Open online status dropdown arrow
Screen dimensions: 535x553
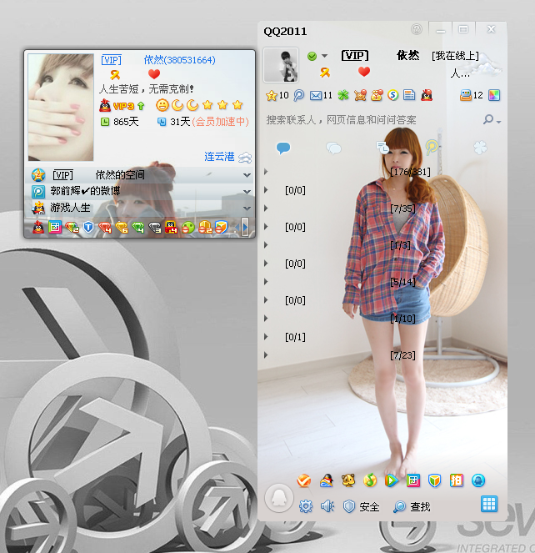325,56
